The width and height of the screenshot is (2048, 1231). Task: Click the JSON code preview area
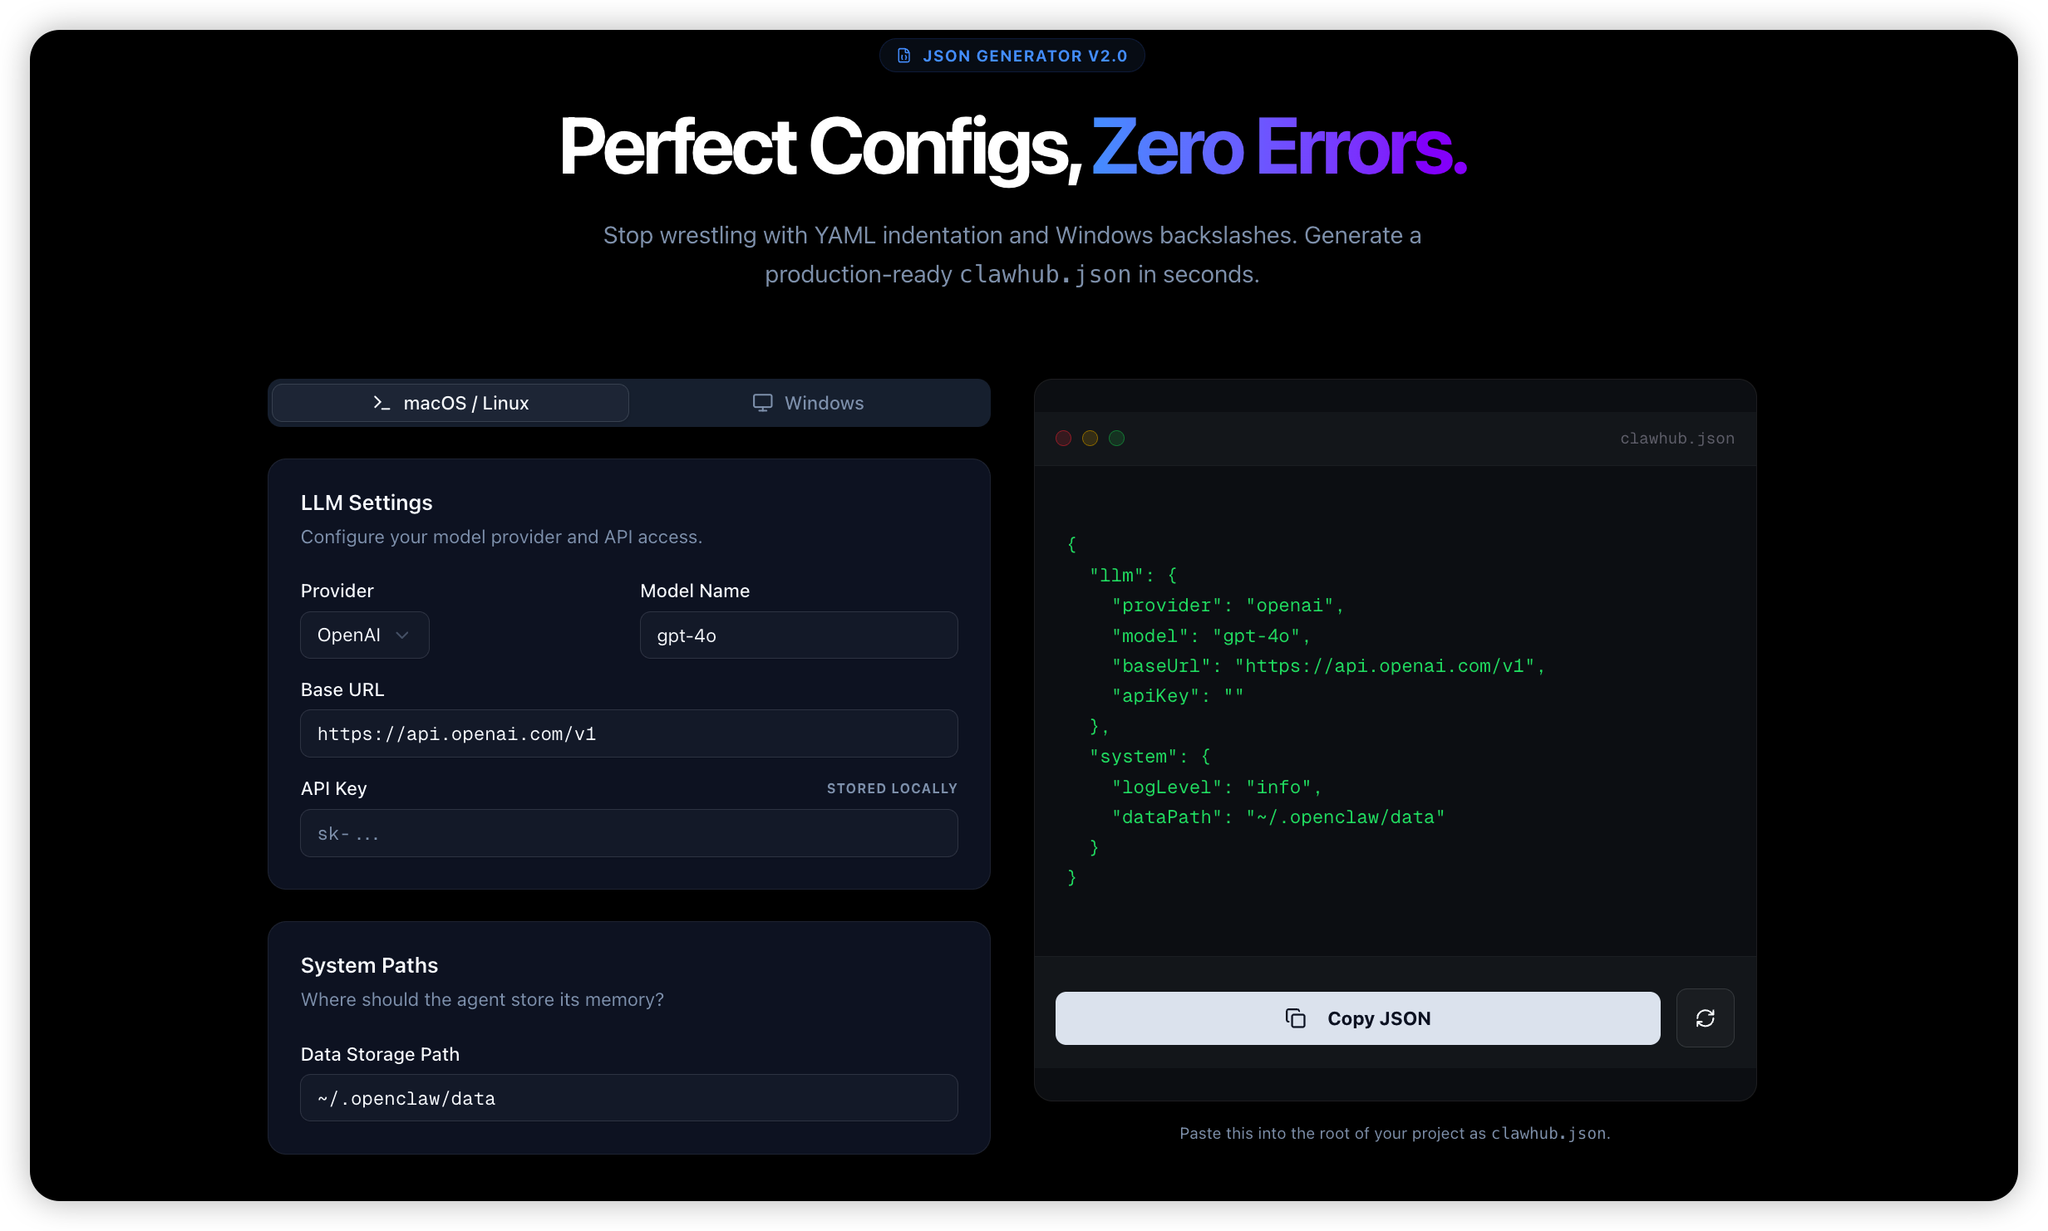point(1395,710)
